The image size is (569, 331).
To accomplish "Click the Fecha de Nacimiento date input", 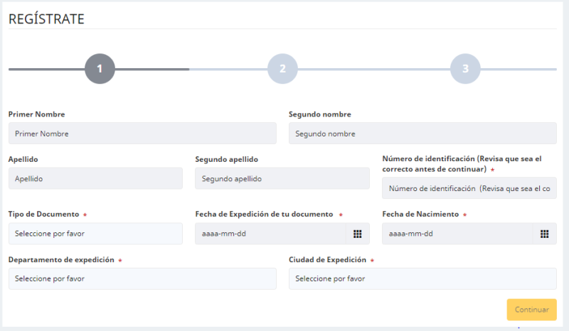I will click(x=457, y=234).
